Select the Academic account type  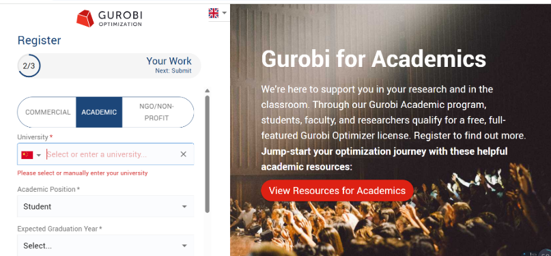coord(99,113)
